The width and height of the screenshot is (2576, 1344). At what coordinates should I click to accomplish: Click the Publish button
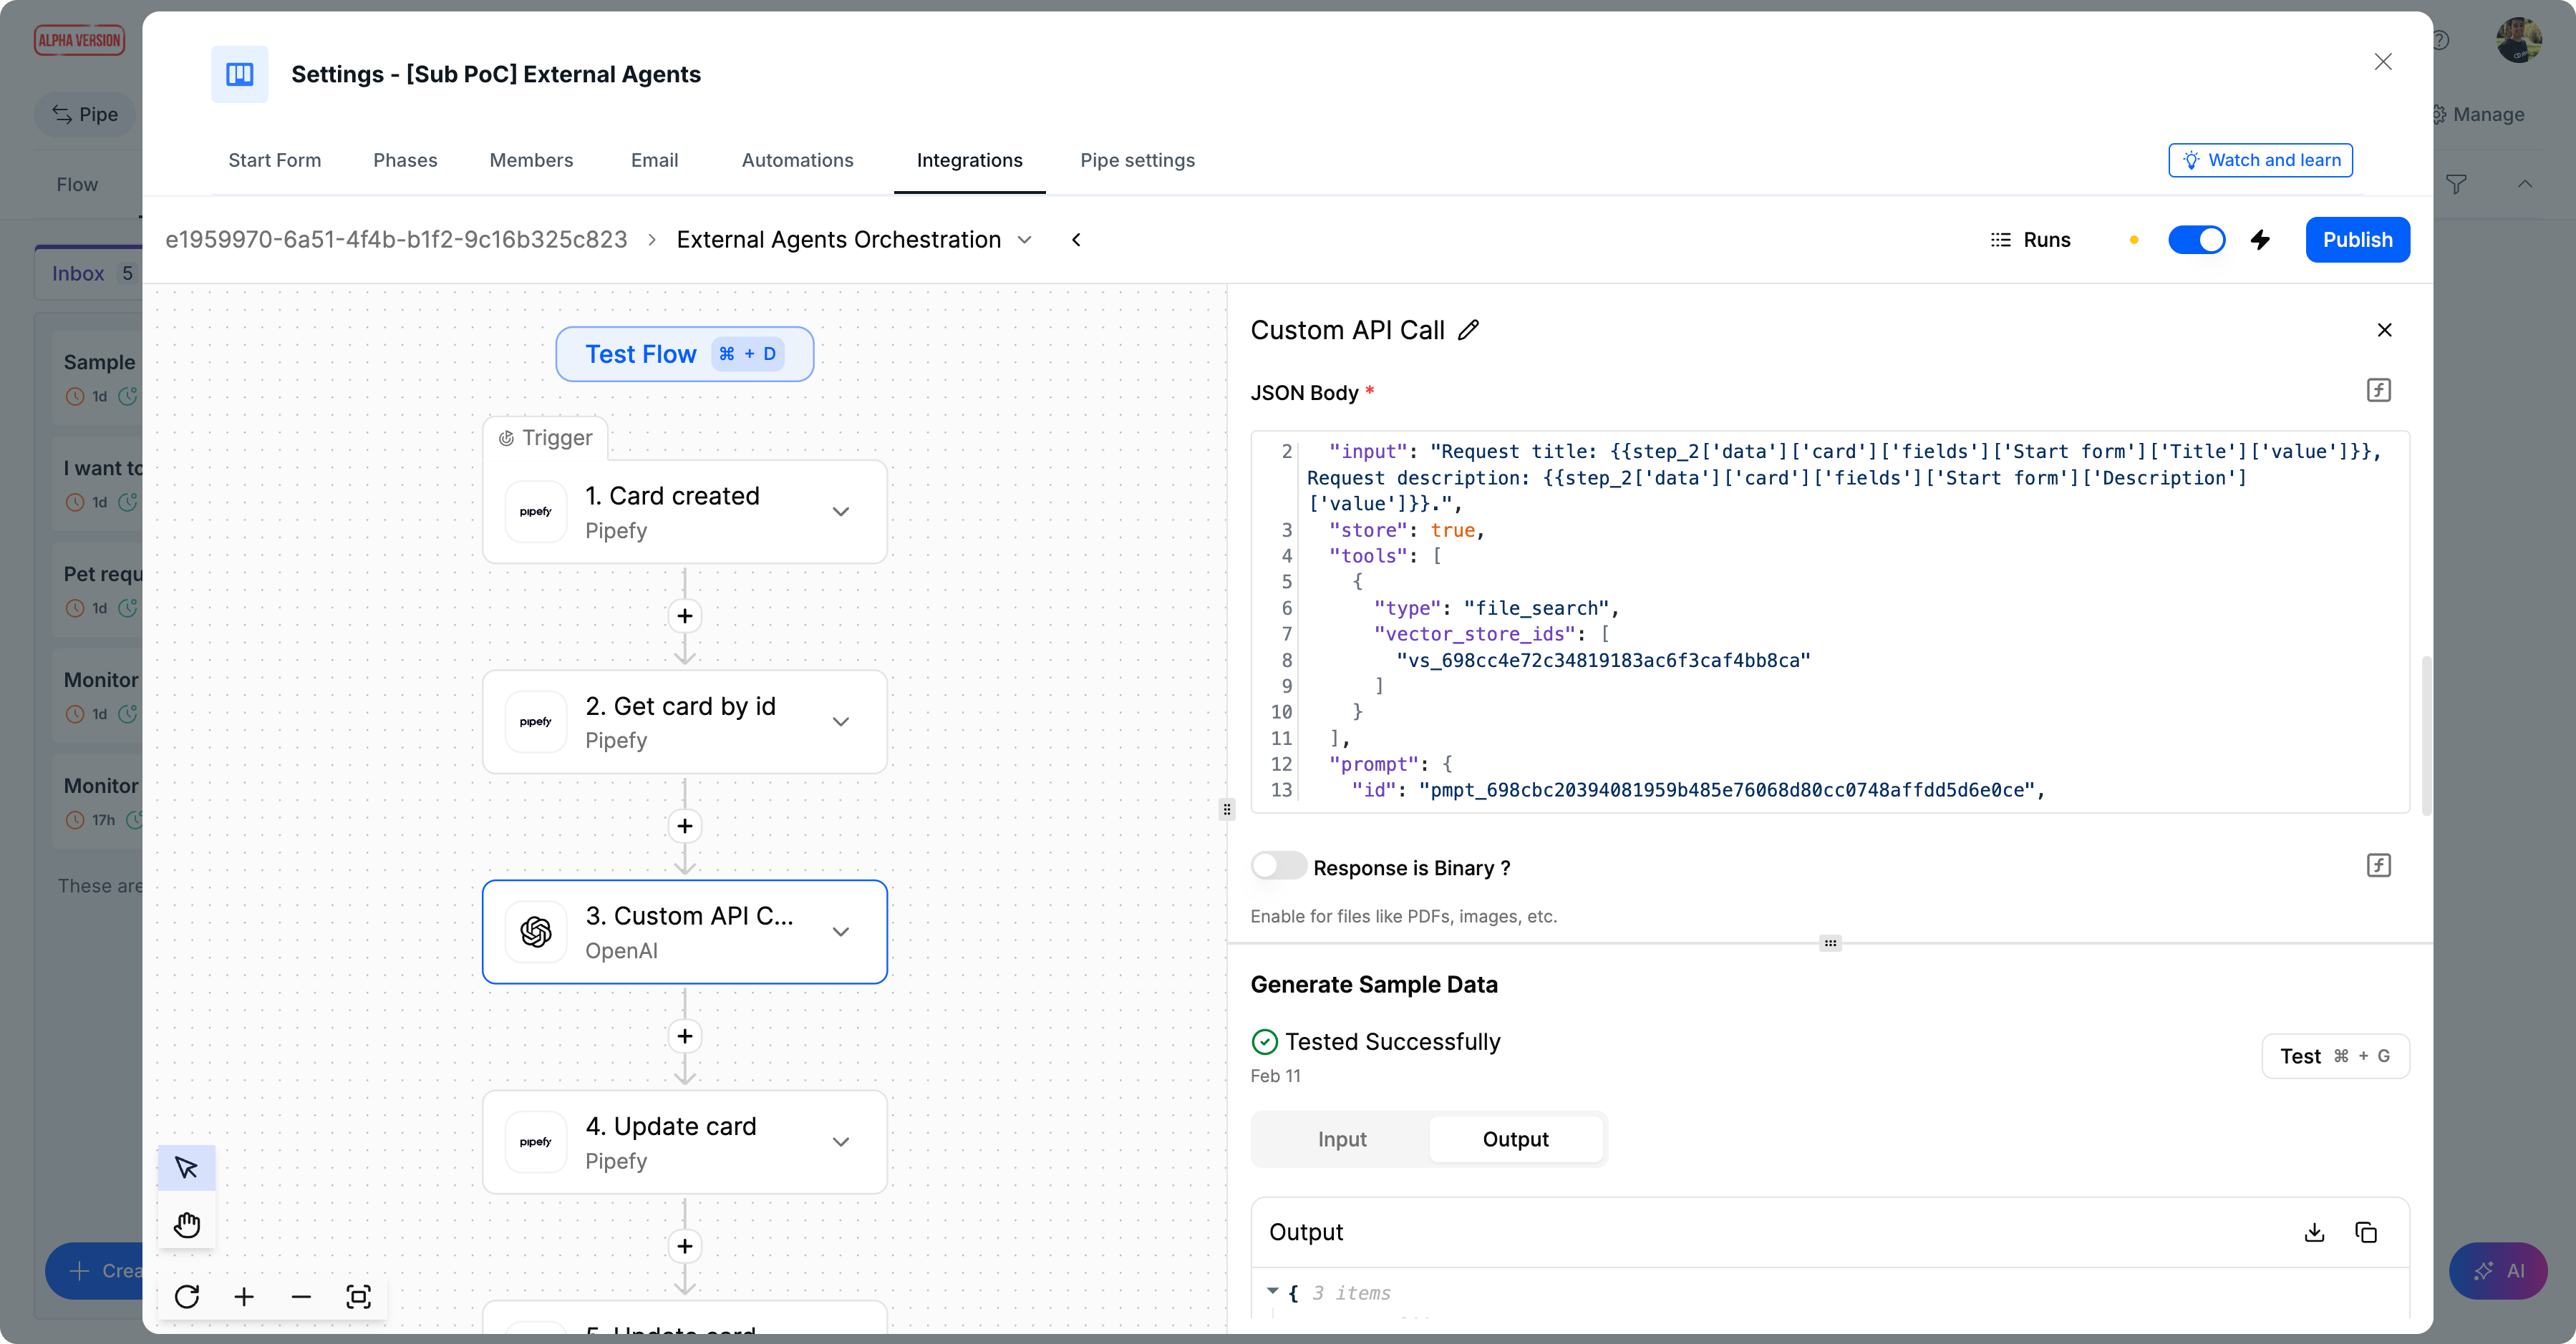[x=2357, y=240]
